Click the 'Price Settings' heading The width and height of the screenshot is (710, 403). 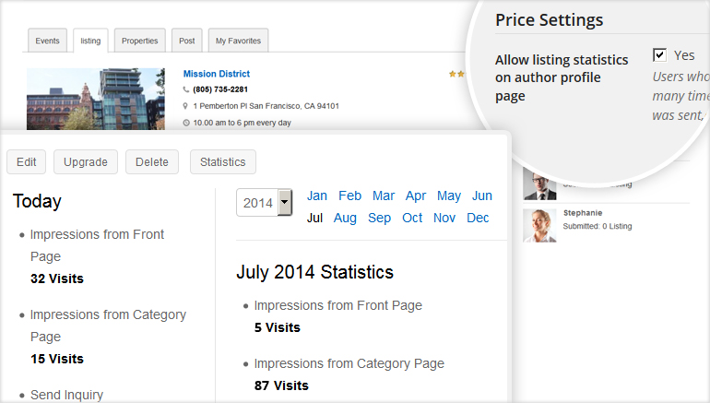[549, 20]
